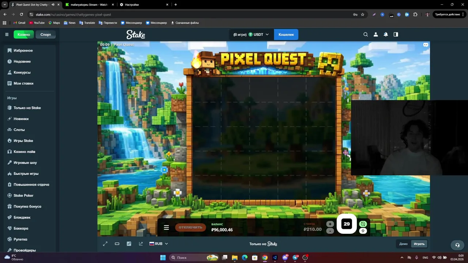The height and width of the screenshot is (263, 468).
Task: Enter fullscreen mode for the game
Action: pyautogui.click(x=105, y=244)
